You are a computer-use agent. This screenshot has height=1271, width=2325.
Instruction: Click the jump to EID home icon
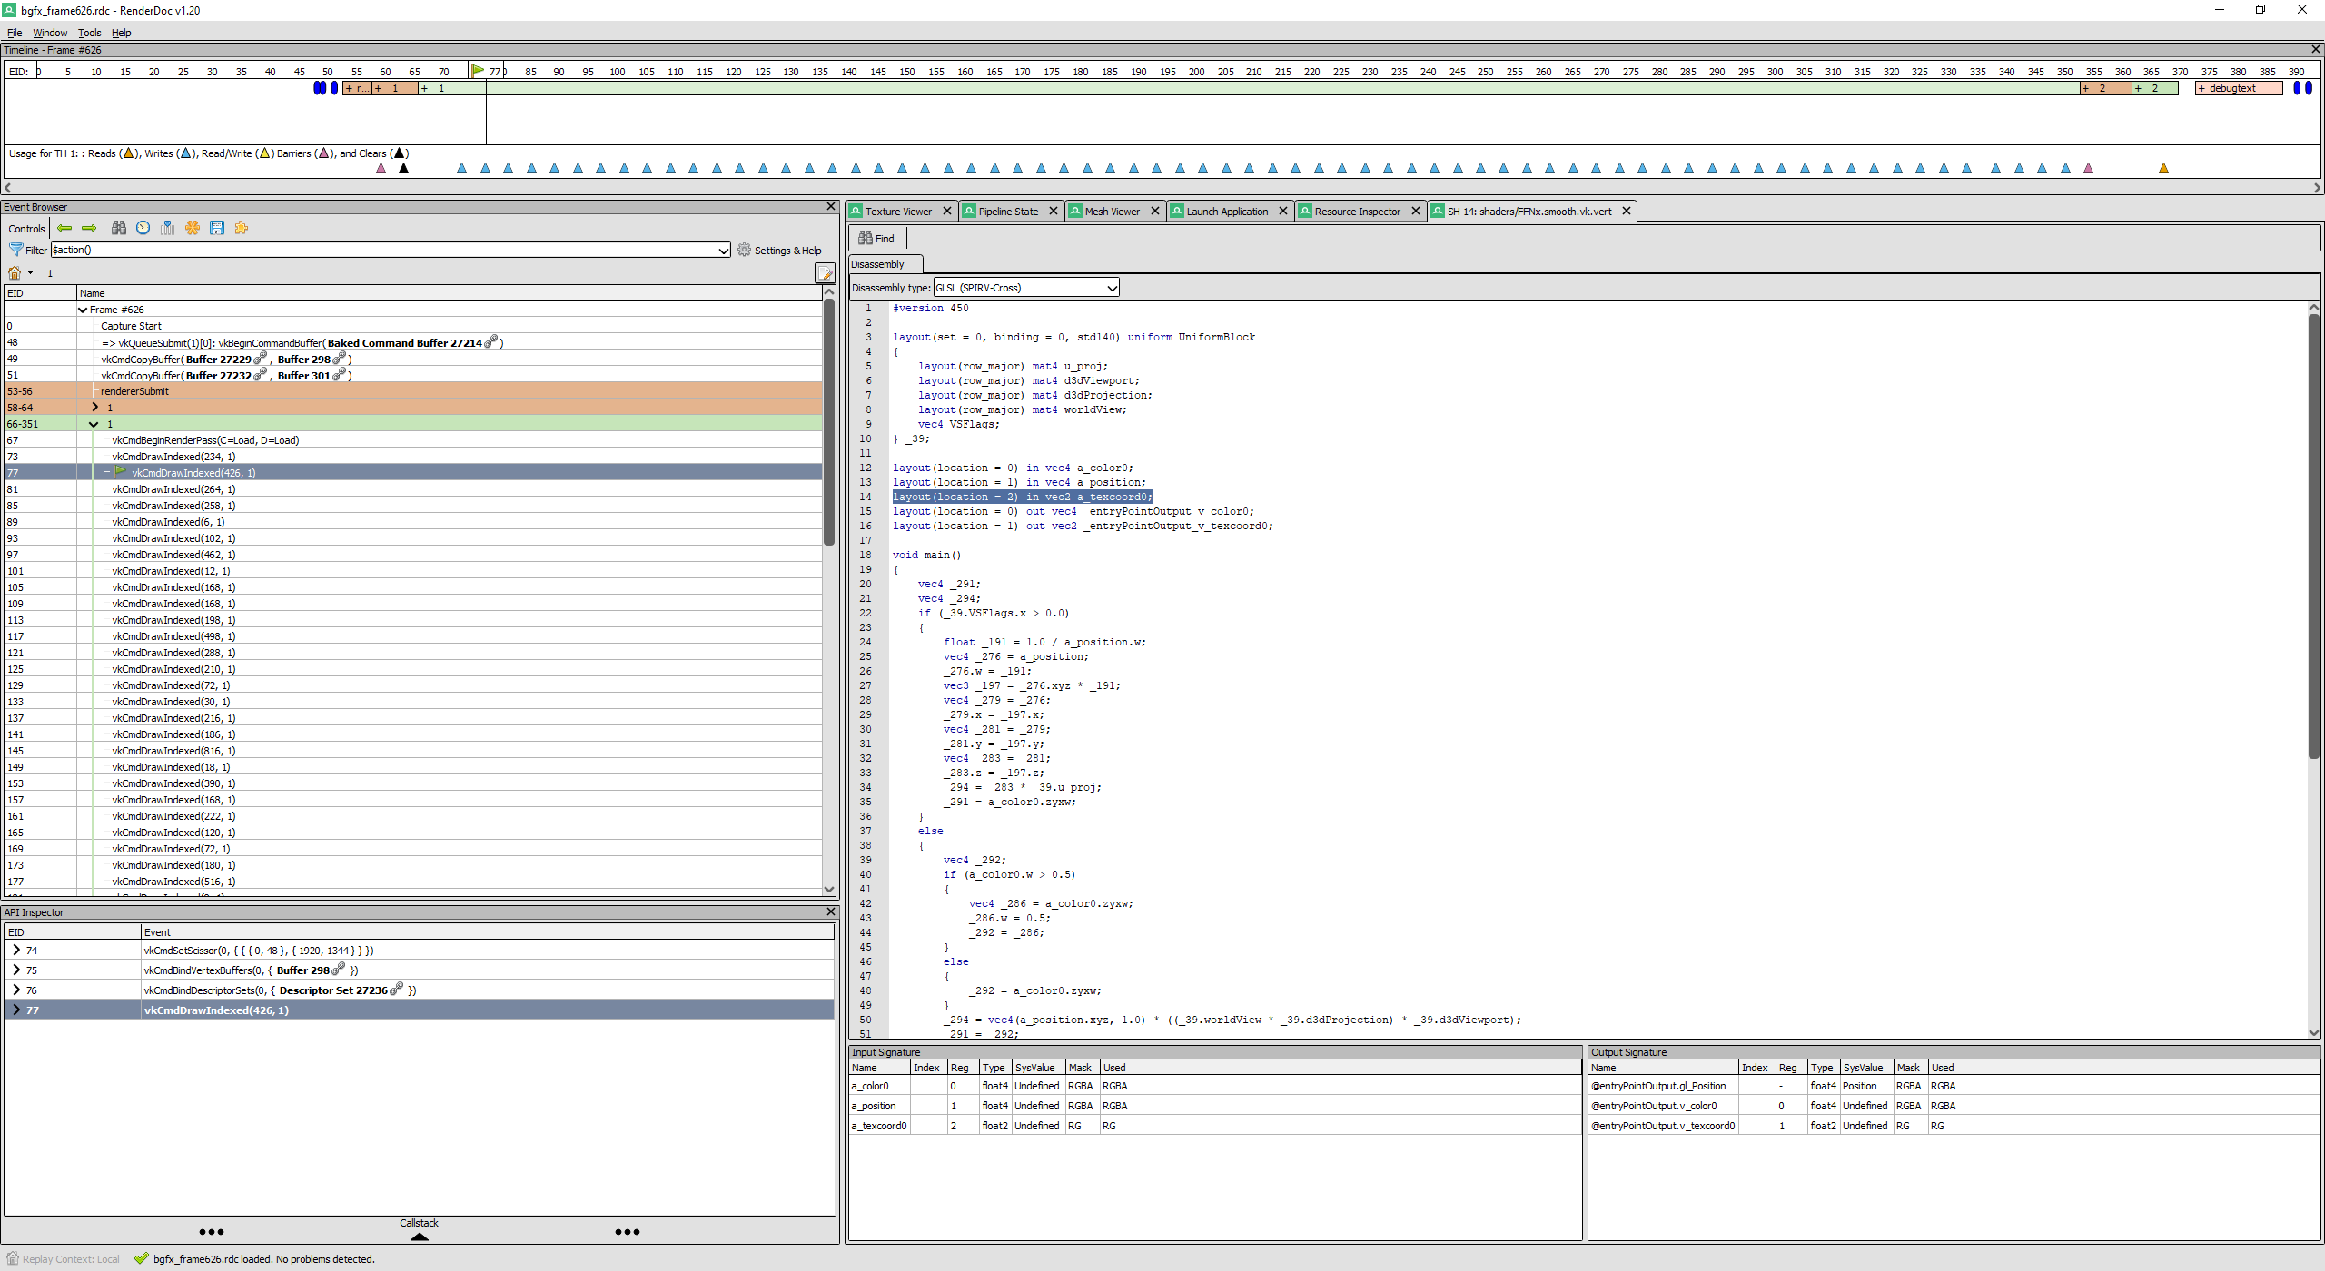point(14,272)
